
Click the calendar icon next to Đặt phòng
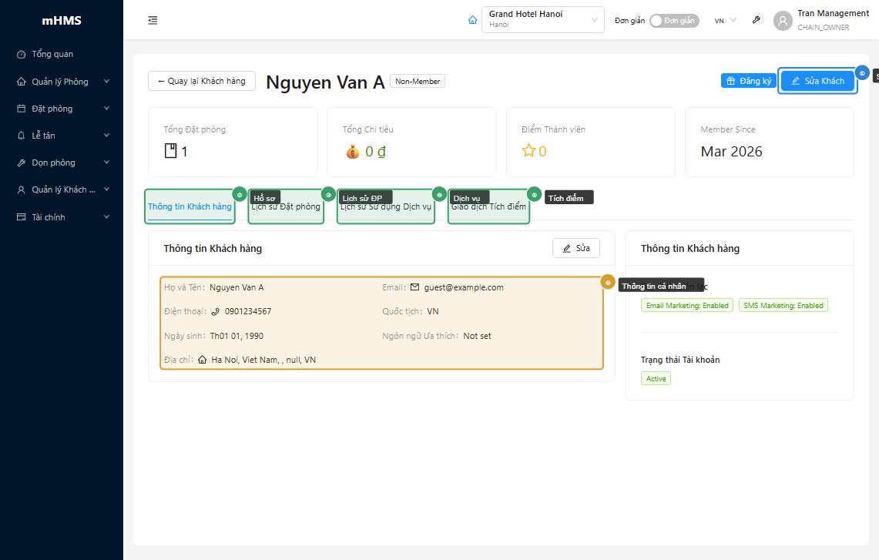[x=22, y=109]
